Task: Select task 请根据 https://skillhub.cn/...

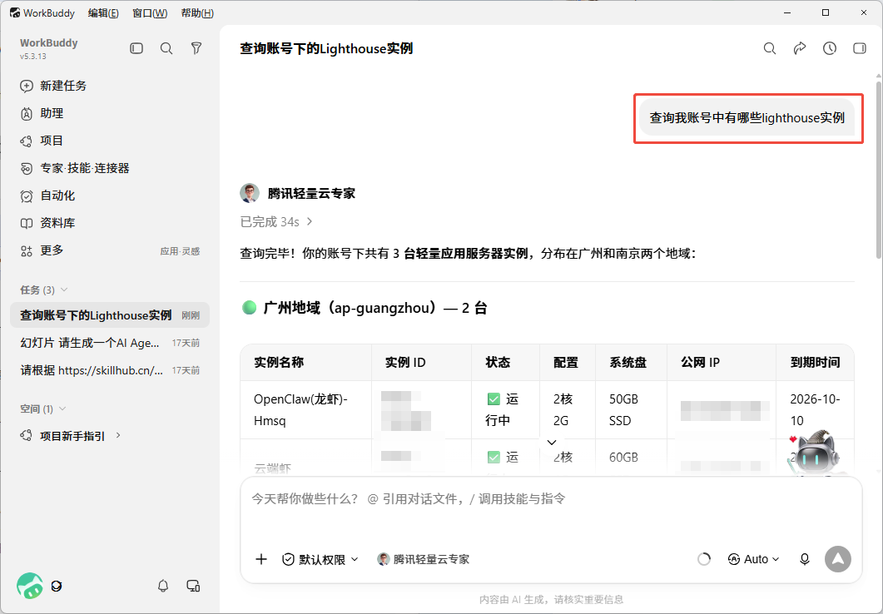Action: pyautogui.click(x=110, y=370)
